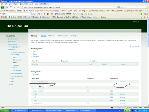Click the more help link
This screenshot has width=149, height=112.
point(134,46)
